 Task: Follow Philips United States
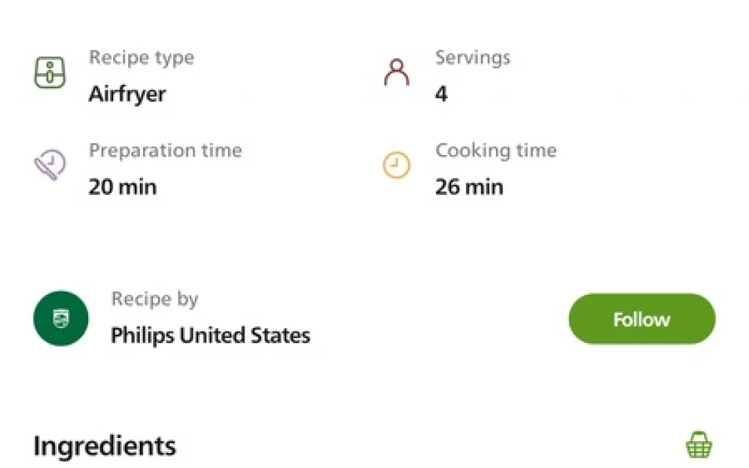[641, 319]
